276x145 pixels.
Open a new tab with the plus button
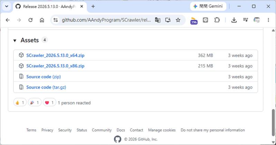(93, 7)
